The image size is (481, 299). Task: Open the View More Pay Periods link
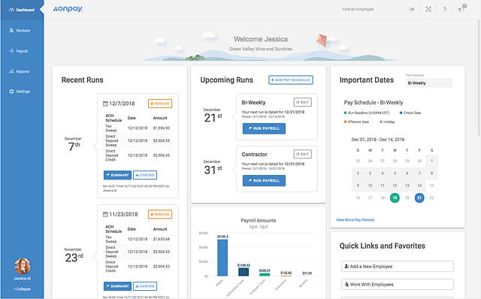pyautogui.click(x=355, y=220)
